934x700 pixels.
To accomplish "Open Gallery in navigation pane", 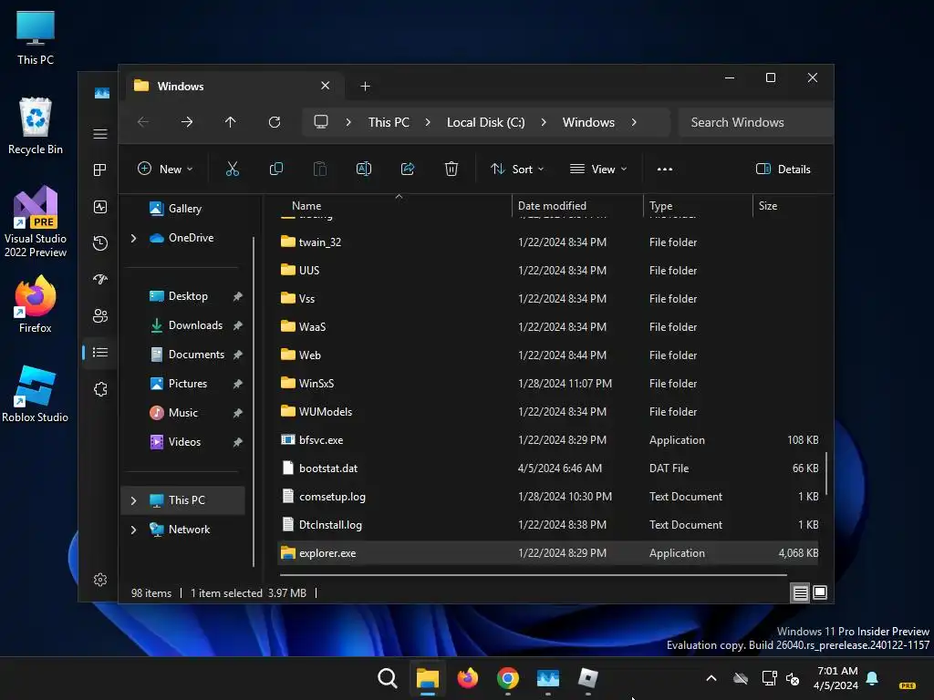I will coord(184,209).
